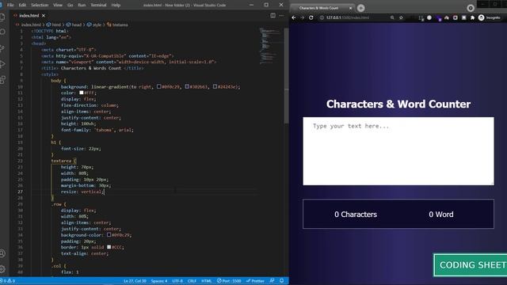Click the "0 Word" counter text

tap(441, 215)
